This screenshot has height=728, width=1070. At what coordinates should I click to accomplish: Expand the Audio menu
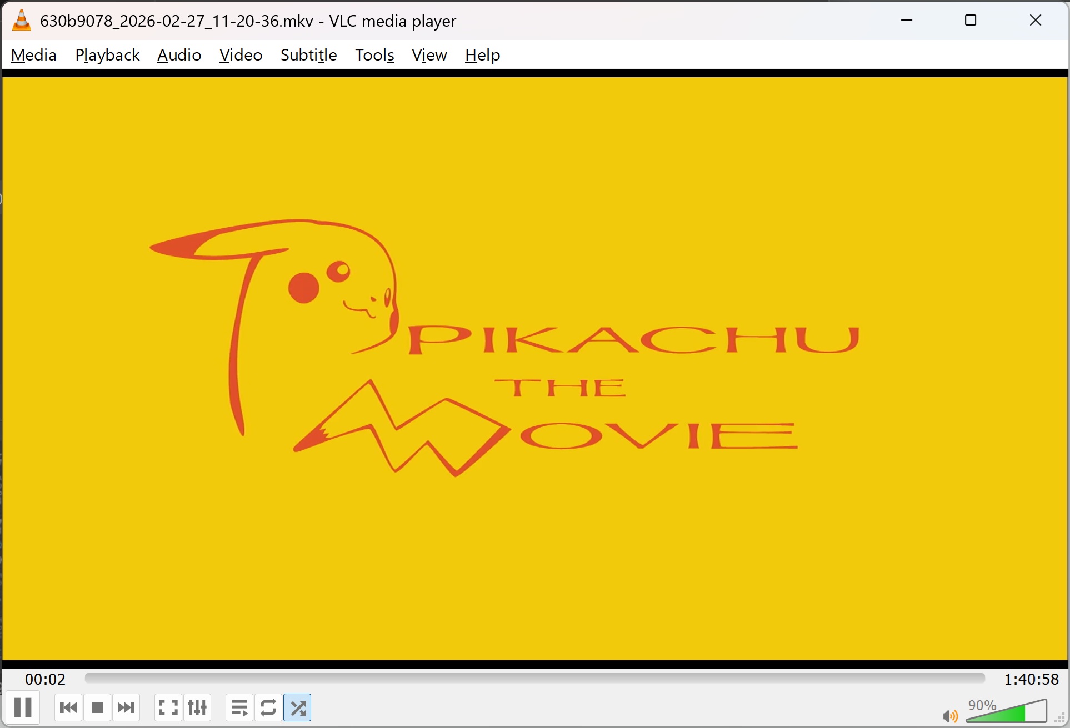click(179, 55)
